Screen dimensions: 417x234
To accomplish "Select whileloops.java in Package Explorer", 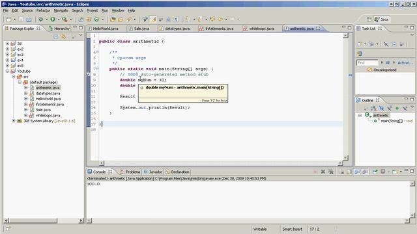I will [48, 115].
